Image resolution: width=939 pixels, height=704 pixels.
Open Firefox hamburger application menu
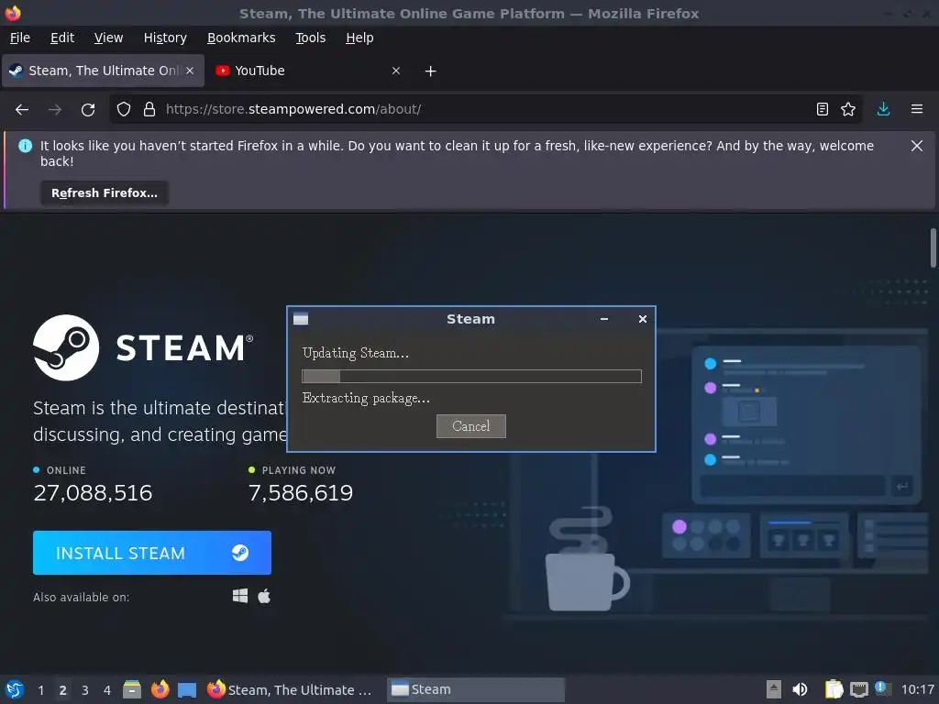pos(917,109)
